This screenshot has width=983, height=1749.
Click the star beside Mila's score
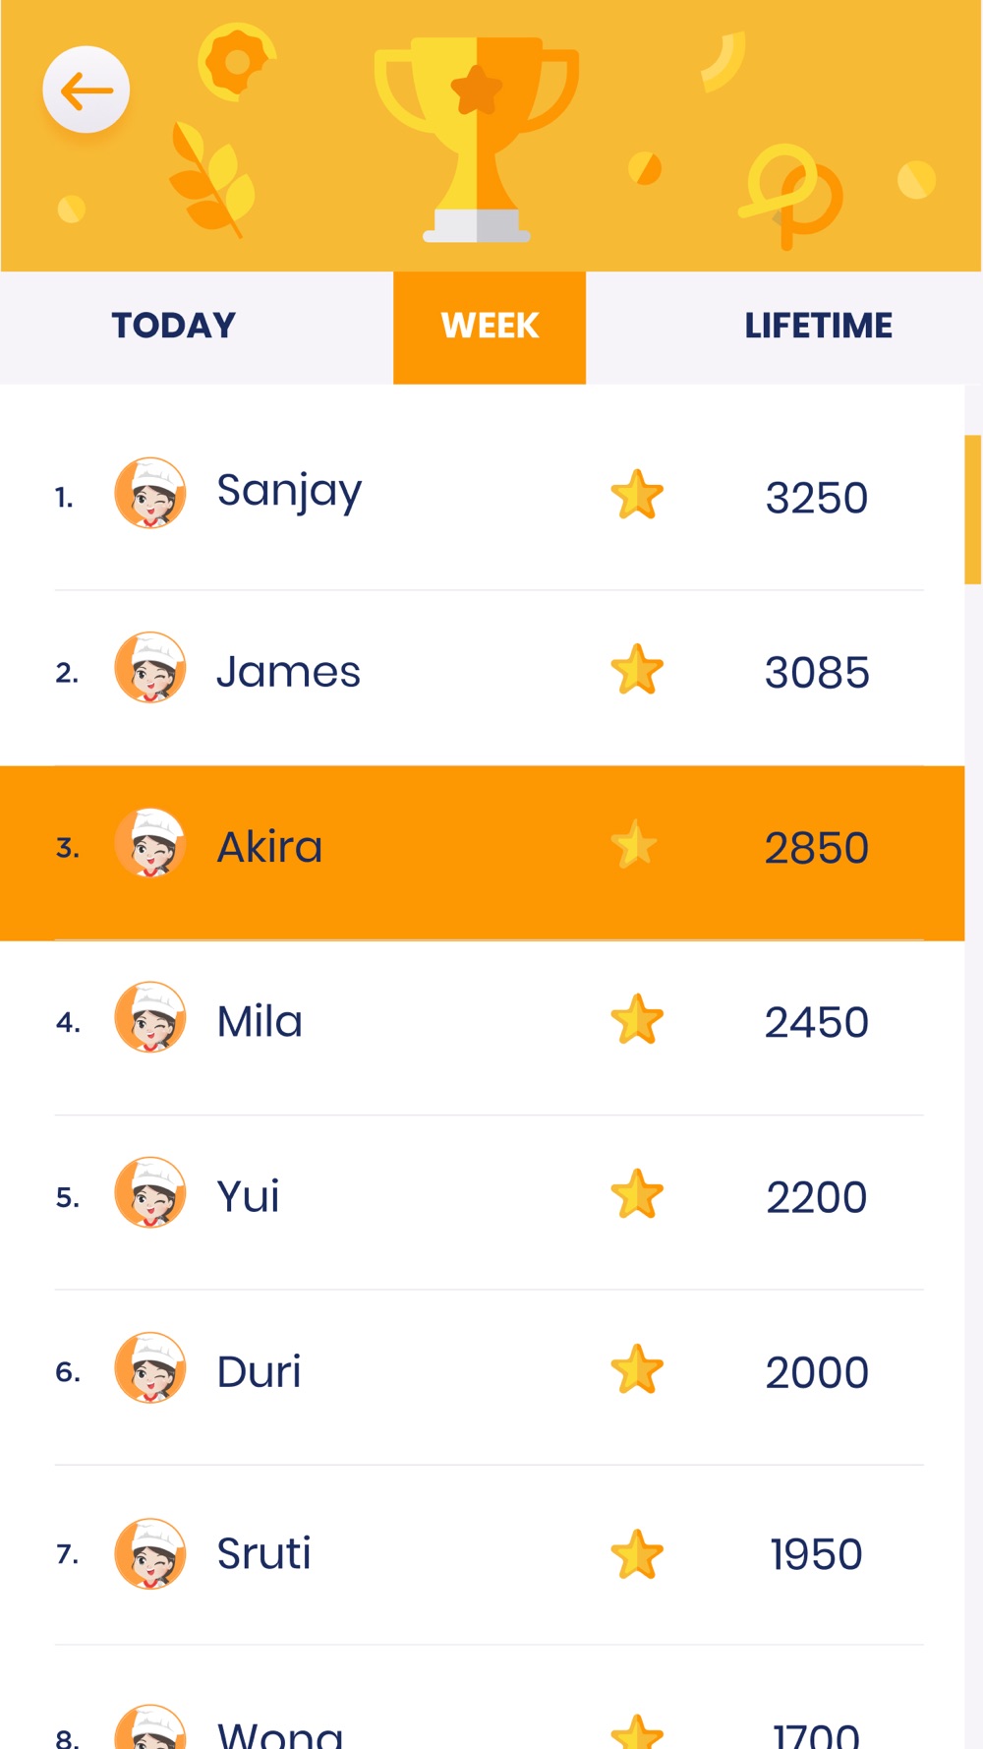coord(637,1019)
